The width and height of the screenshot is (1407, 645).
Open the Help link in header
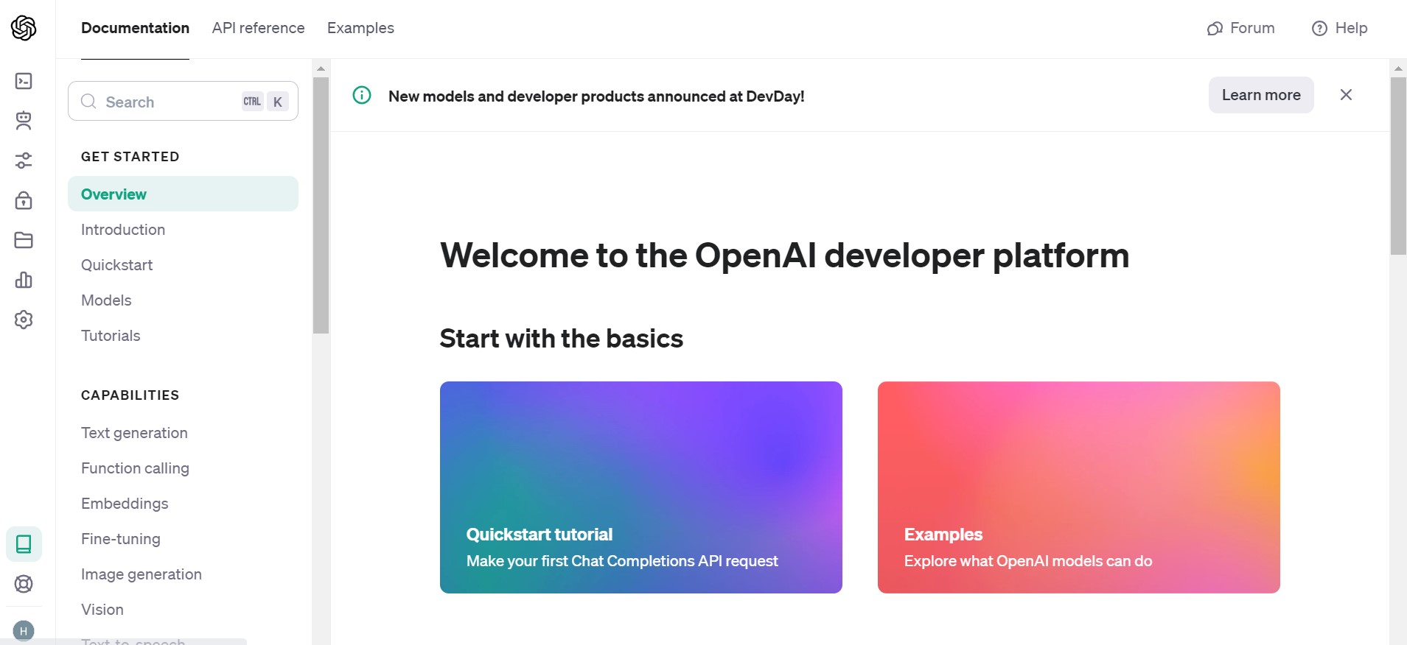1340,28
